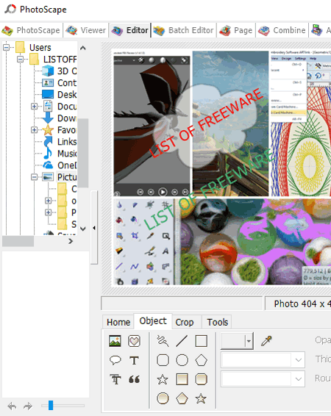Viewport: 331px width, 416px height.
Task: Redo the folder navigation step
Action: point(28,406)
